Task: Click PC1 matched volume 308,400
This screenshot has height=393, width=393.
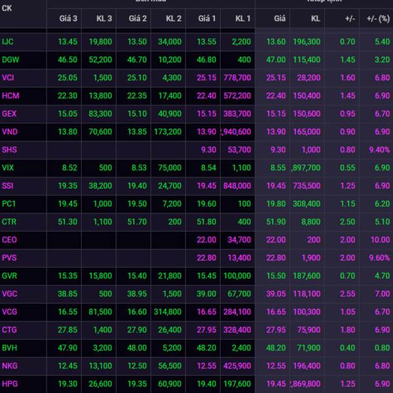Action: 307,204
